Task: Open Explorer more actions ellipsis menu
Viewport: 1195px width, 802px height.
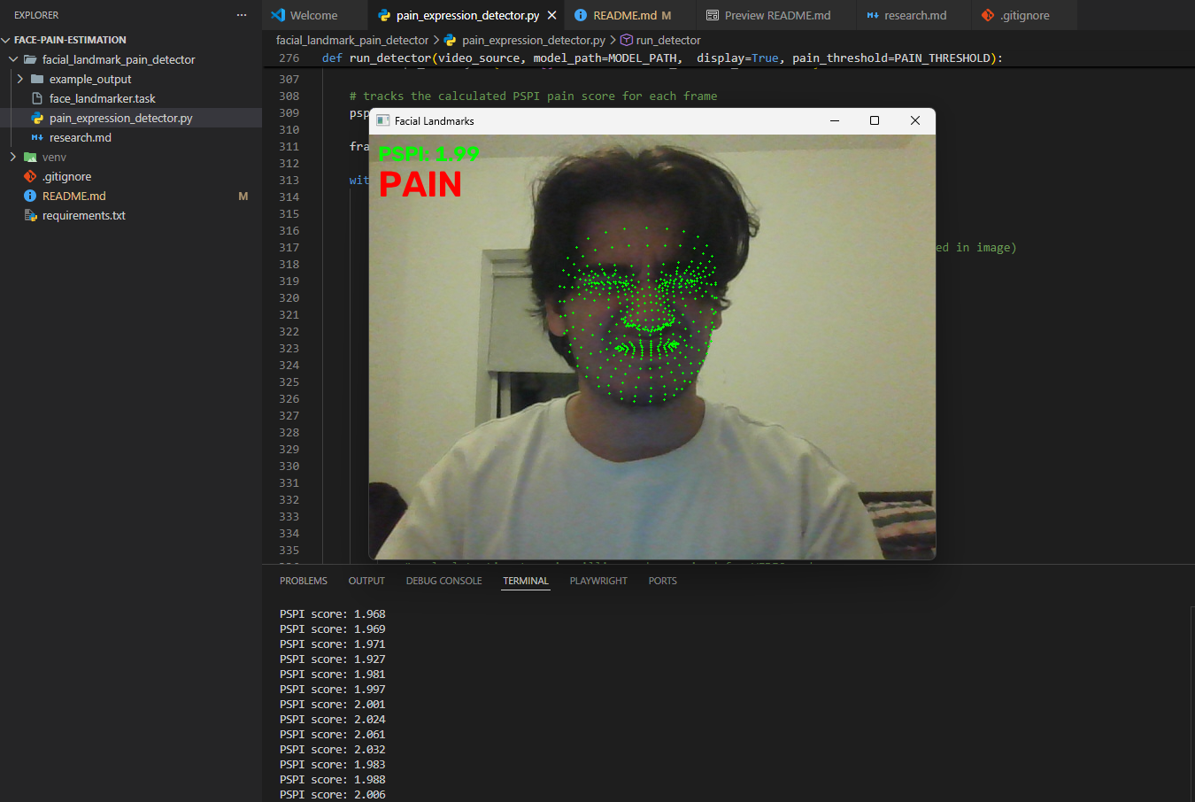Action: coord(242,15)
